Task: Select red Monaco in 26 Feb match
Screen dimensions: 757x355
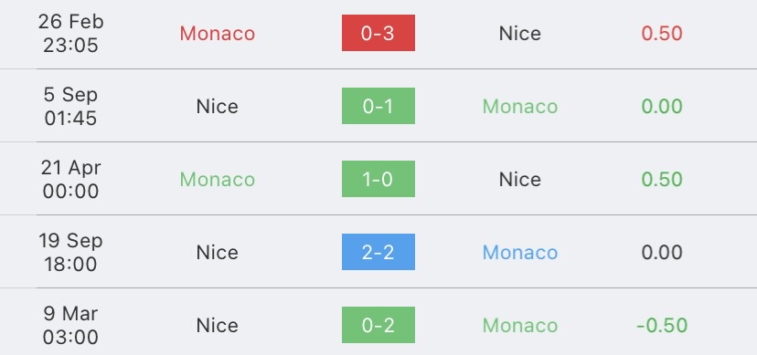Action: click(x=218, y=33)
